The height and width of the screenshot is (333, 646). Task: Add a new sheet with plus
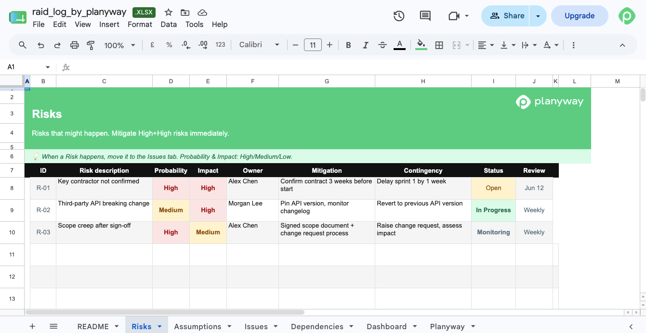[x=32, y=326]
